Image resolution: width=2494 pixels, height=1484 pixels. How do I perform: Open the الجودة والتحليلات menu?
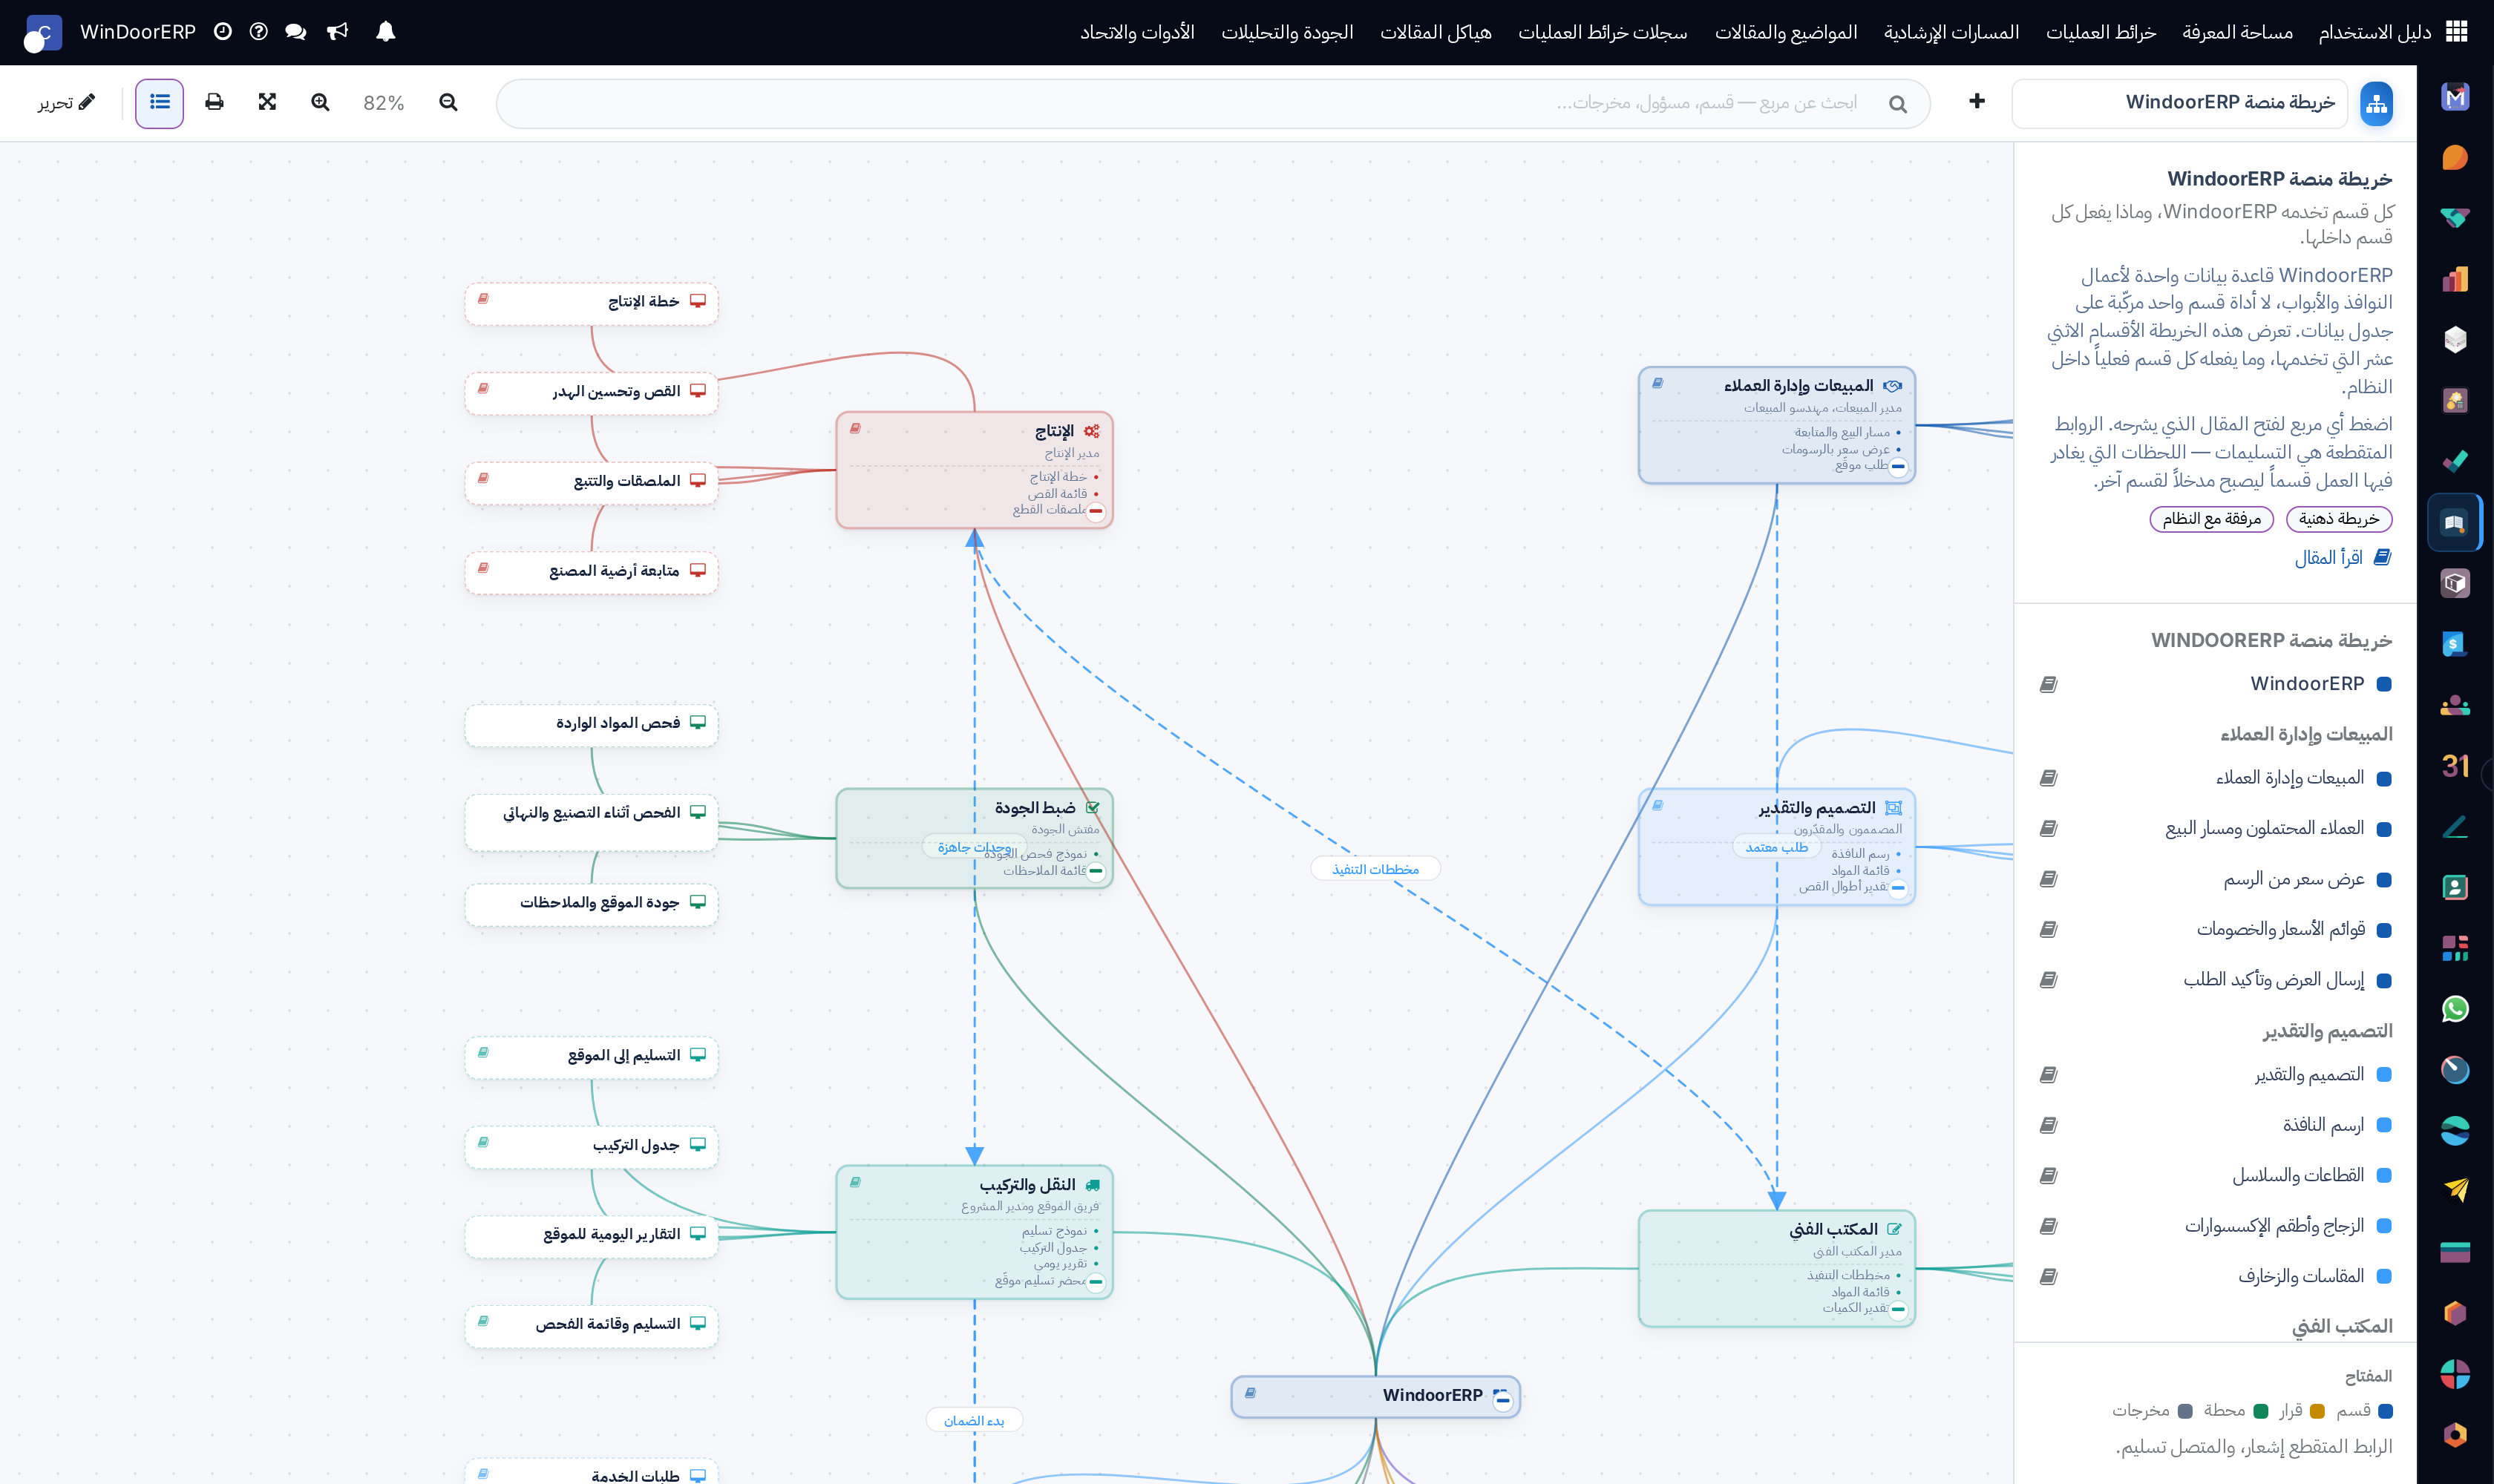1288,32
